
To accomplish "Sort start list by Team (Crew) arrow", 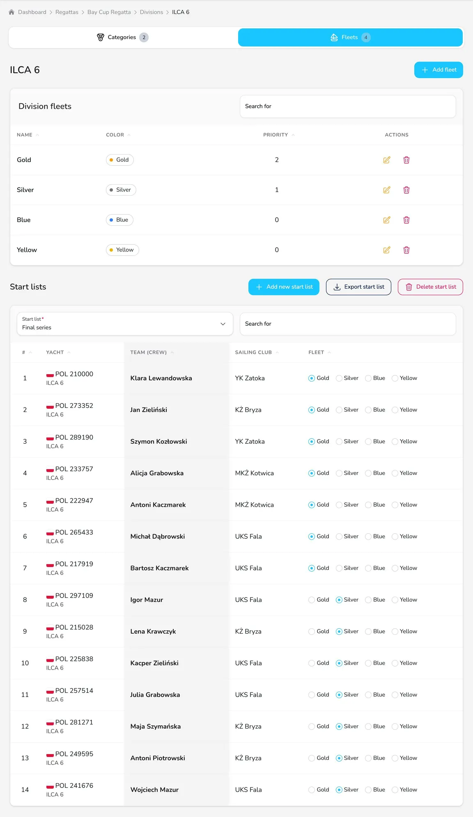I will 172,352.
